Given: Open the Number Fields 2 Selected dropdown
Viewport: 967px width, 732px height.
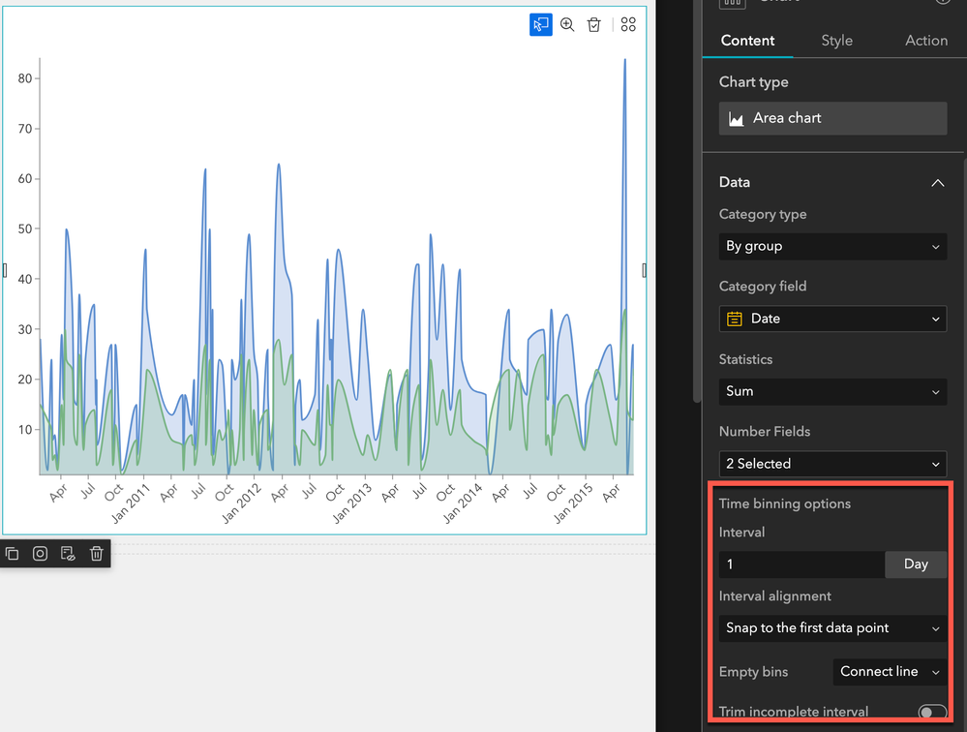Looking at the screenshot, I should tap(832, 464).
